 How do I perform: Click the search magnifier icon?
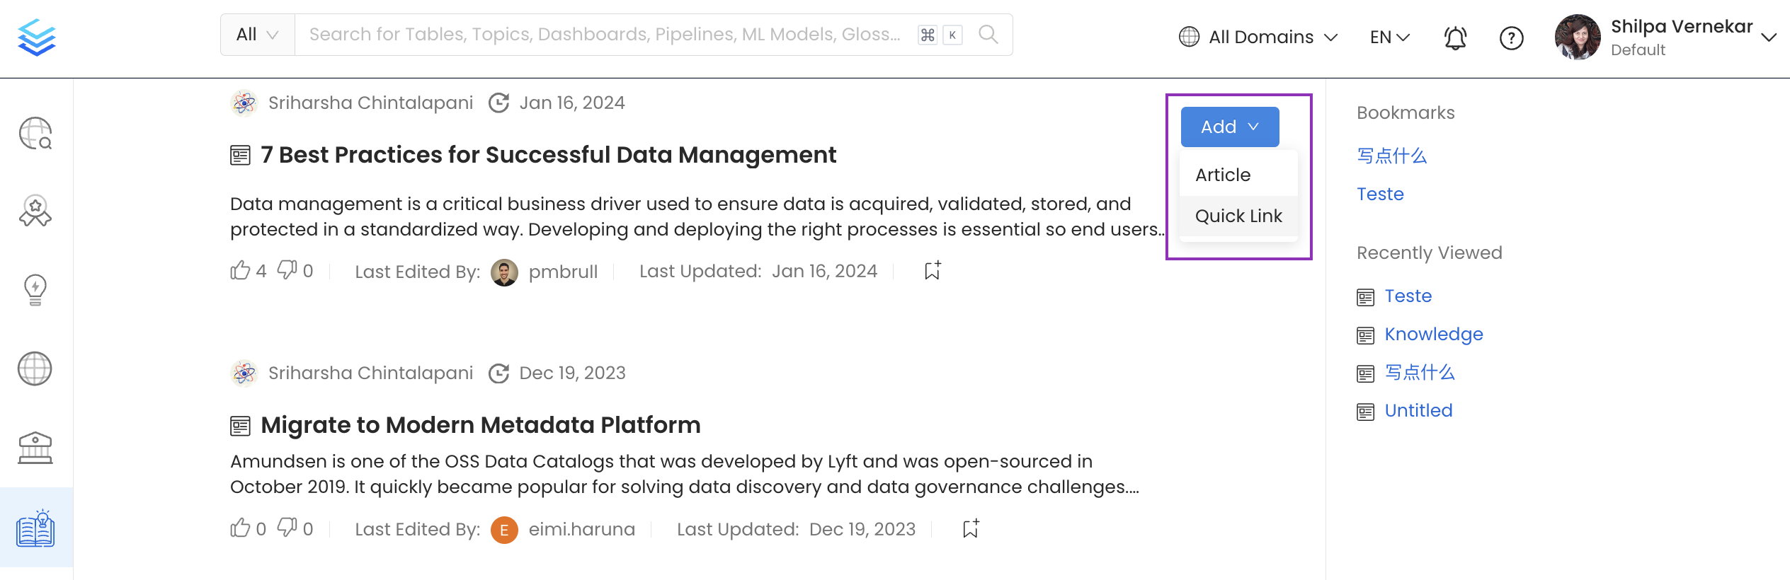pos(988,35)
